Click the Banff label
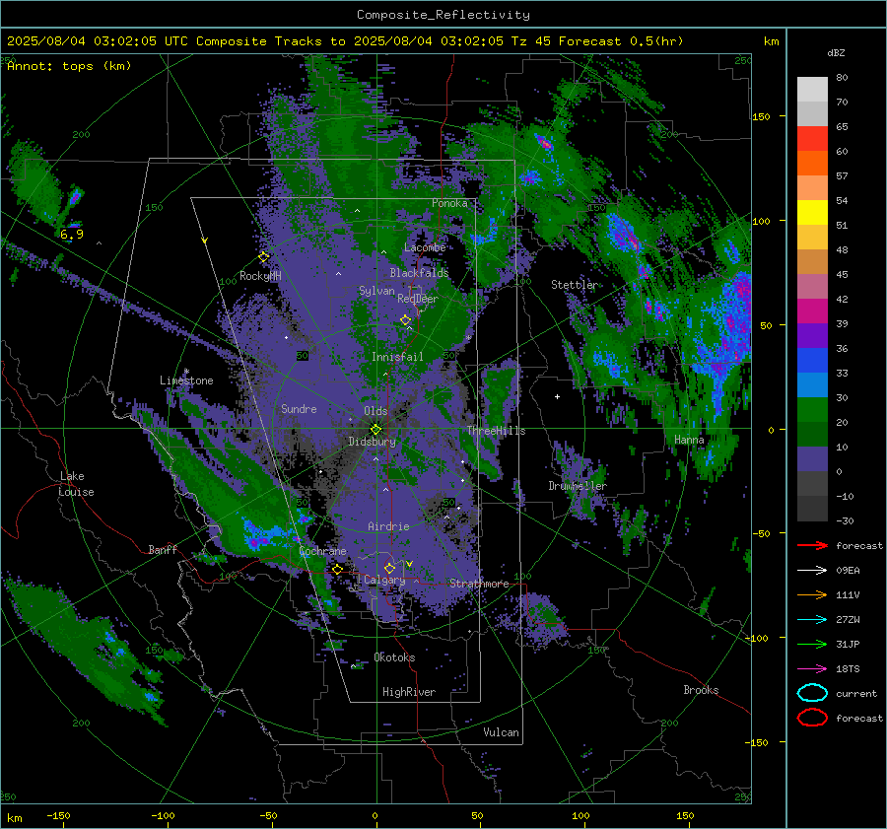The image size is (887, 829). 163,549
